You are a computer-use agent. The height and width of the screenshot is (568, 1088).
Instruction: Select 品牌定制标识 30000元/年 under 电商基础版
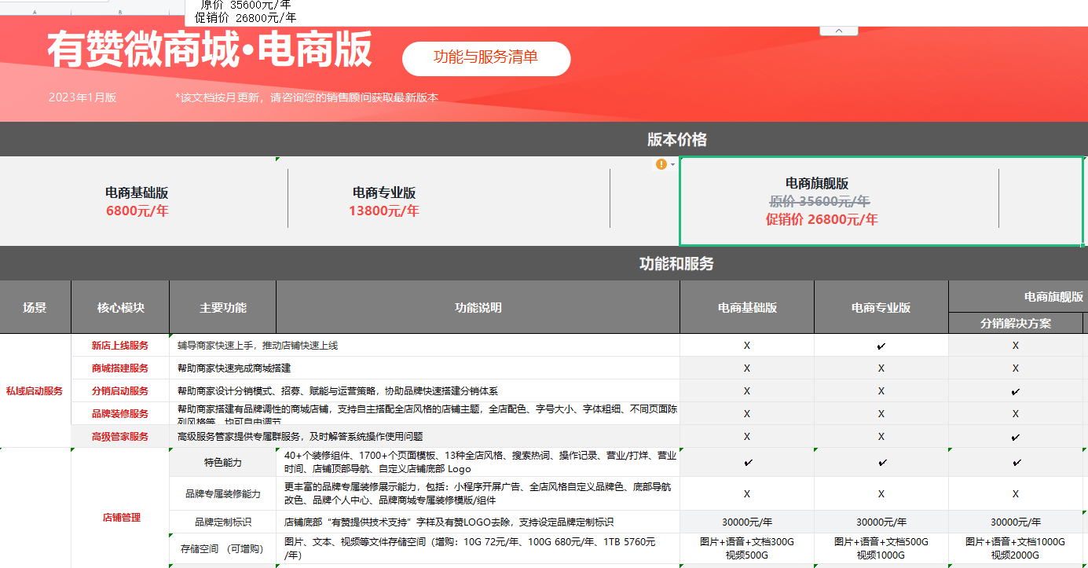[747, 522]
